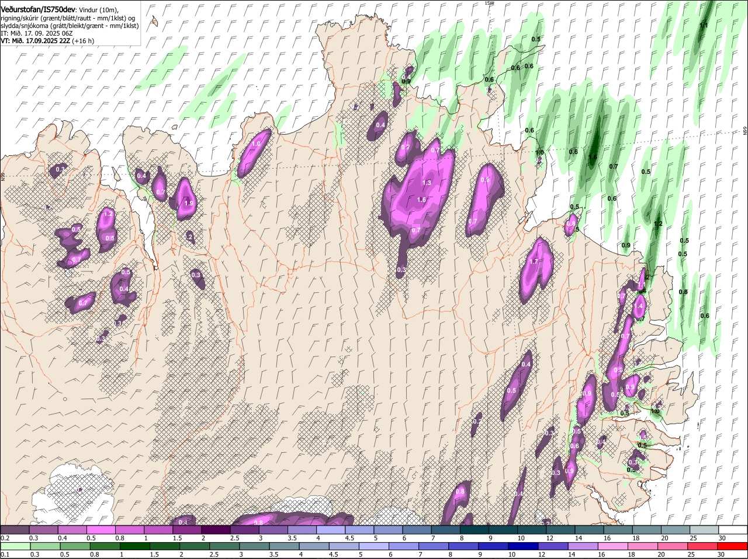The image size is (748, 559).
Task: Select the darkest purple swatch between 2 and 2.5
Action: 216,530
